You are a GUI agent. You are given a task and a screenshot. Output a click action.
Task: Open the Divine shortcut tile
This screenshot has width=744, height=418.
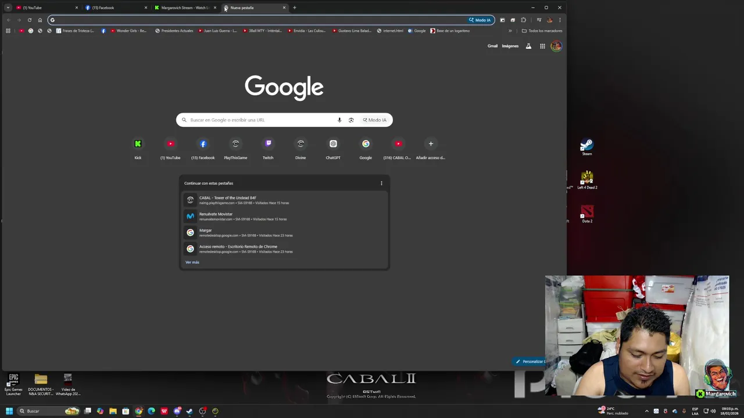tap(301, 149)
